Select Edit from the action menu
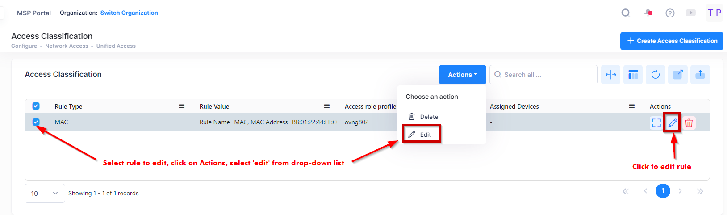Viewport: 727px width, 215px height. (421, 135)
